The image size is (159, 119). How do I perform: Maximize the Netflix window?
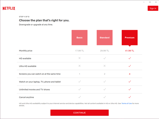point(150,2)
